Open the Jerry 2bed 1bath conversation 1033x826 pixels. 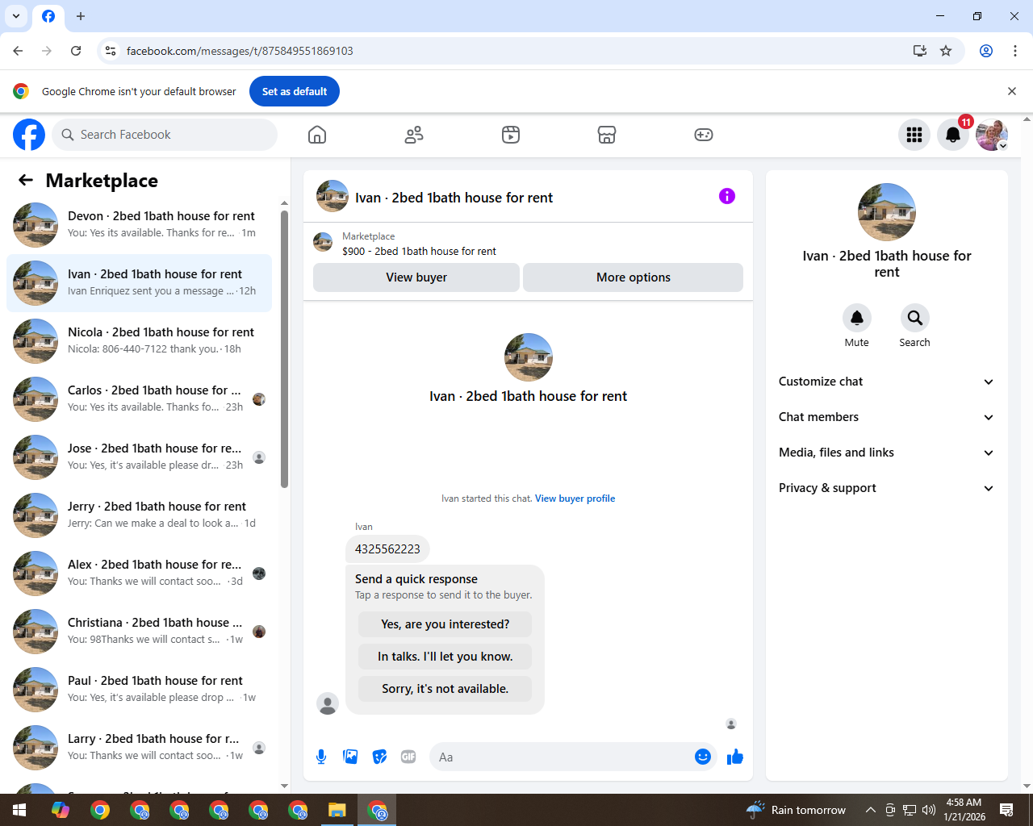click(139, 515)
